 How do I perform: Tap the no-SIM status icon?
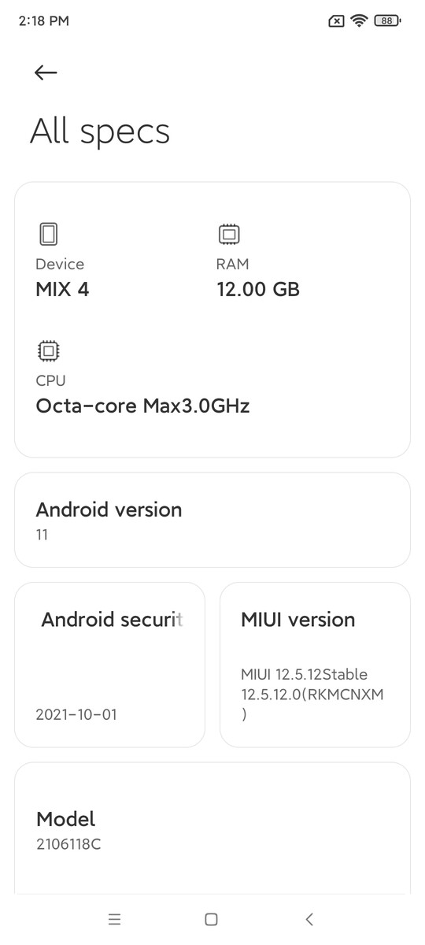click(336, 21)
